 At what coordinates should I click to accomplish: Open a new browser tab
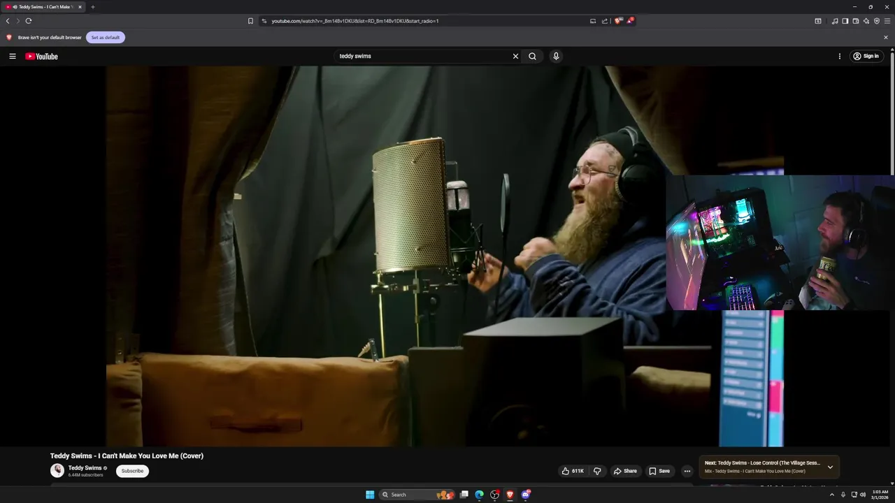(x=92, y=7)
